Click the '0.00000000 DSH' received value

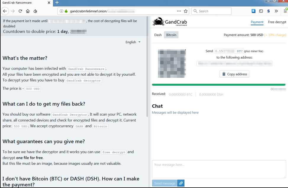[211, 95]
